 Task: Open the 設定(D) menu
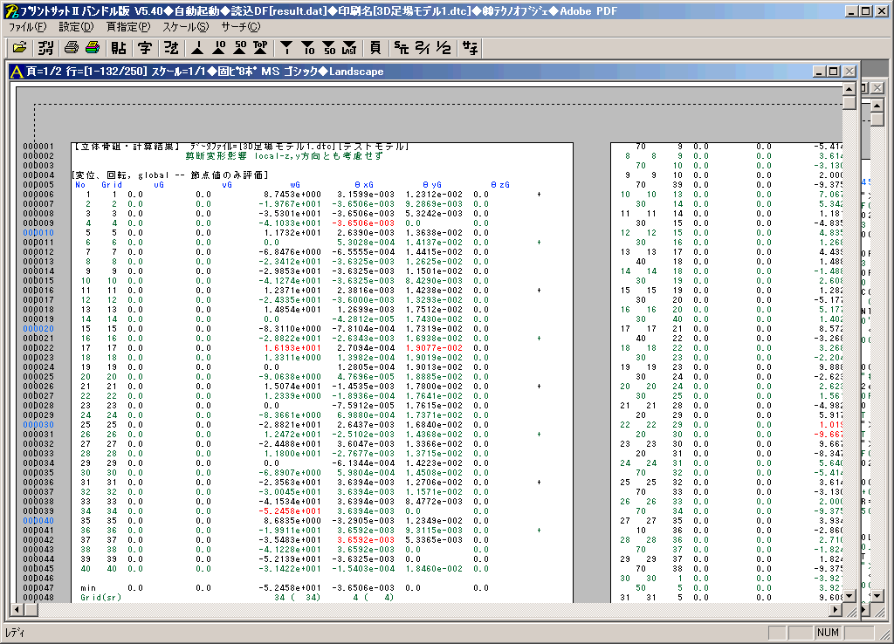(76, 27)
